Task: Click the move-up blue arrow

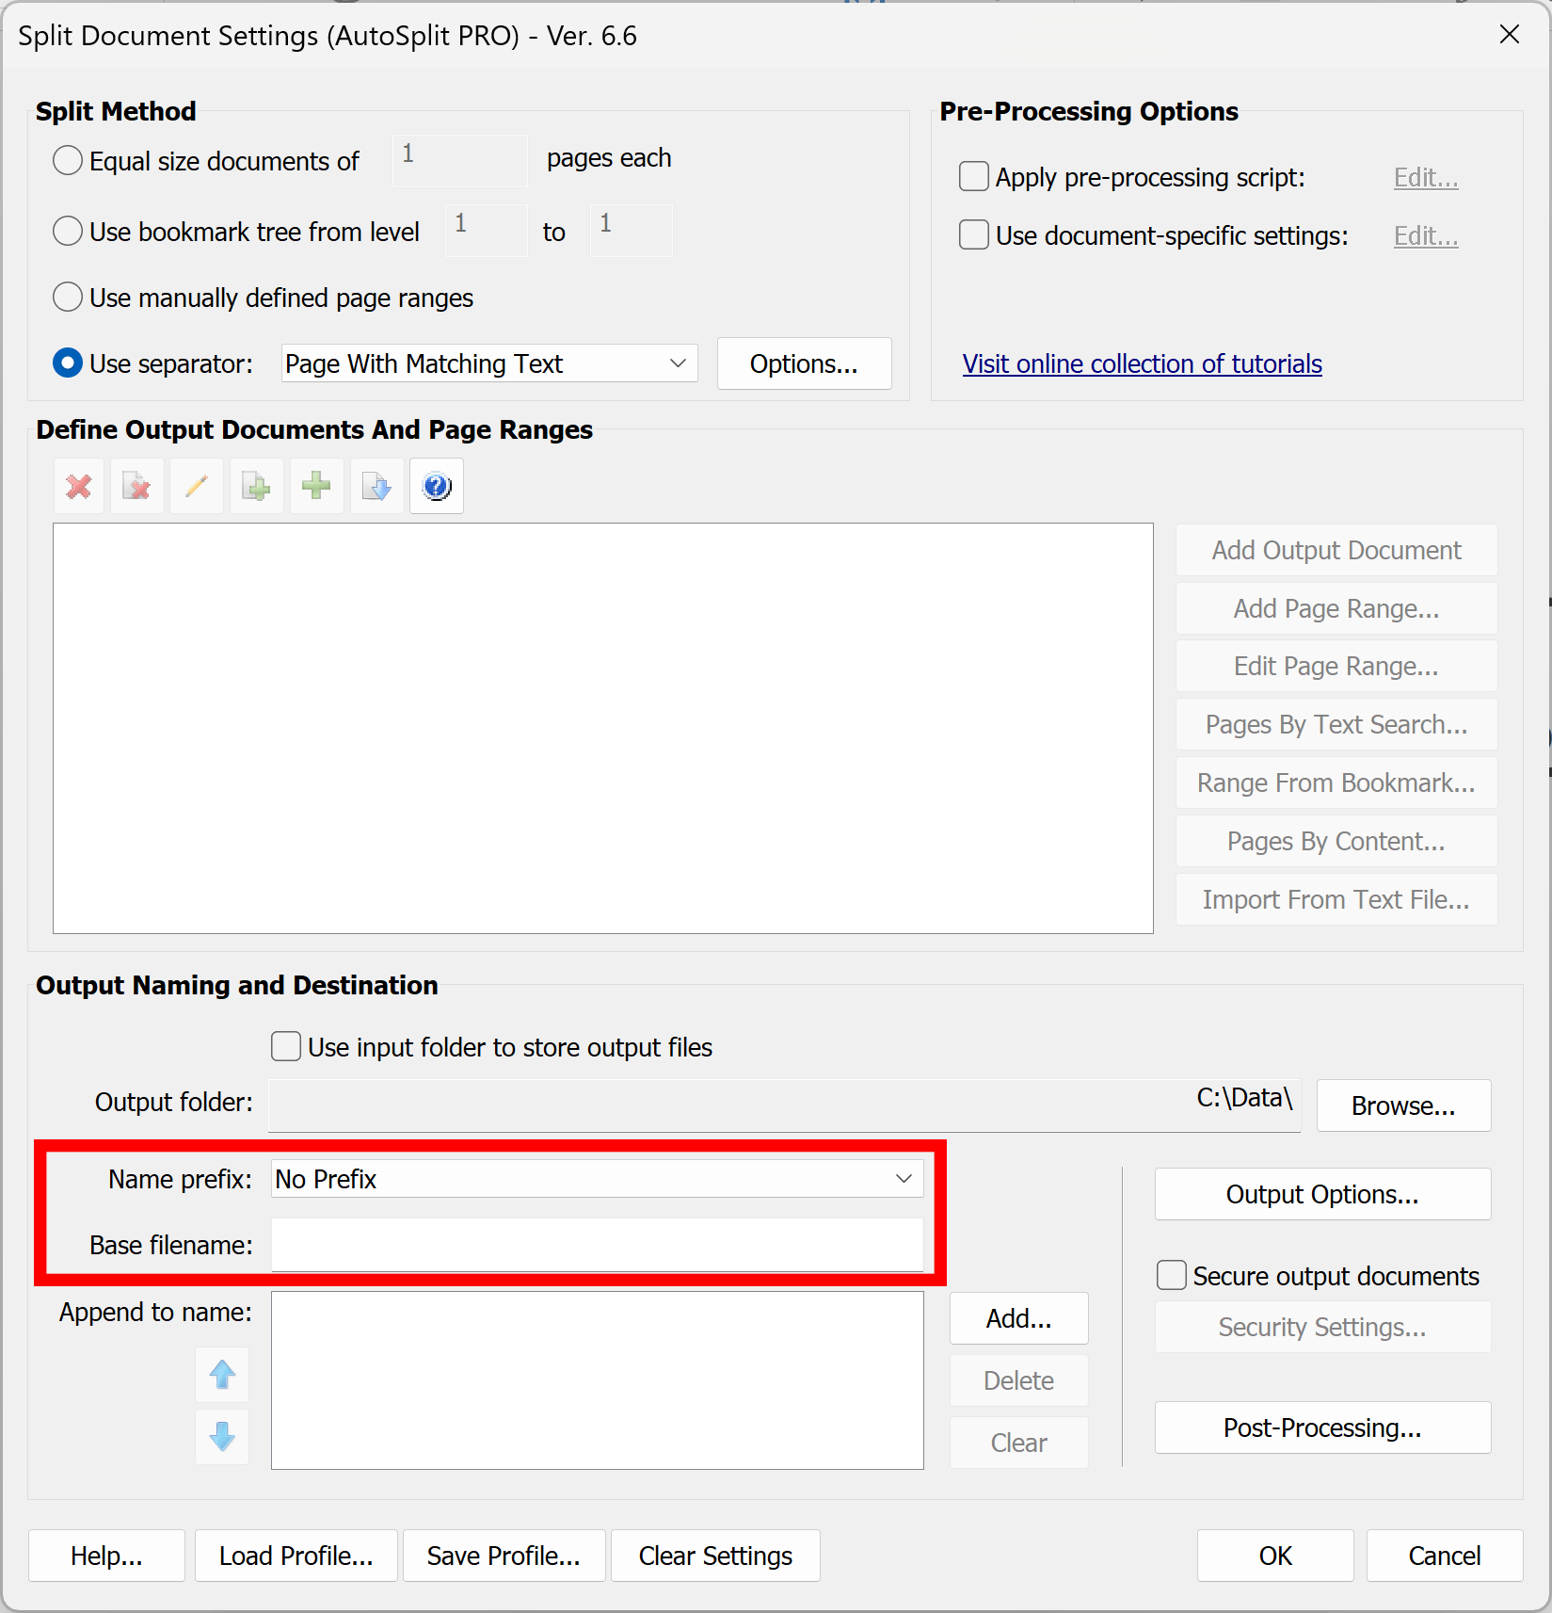Action: tap(222, 1375)
